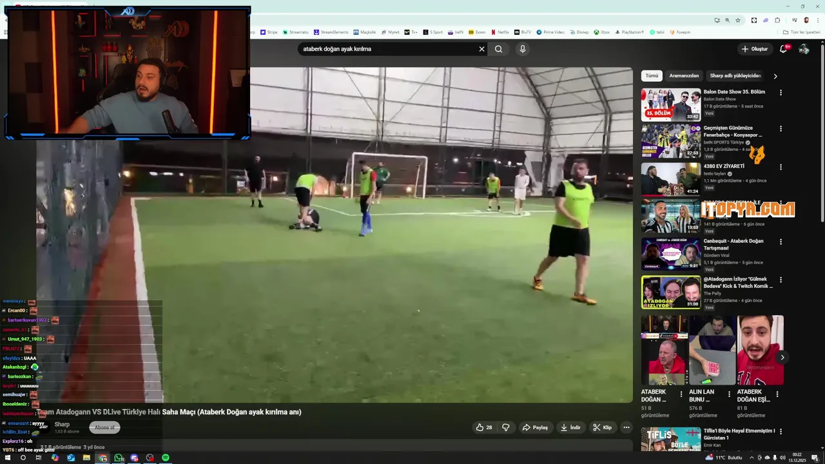Select the Tümü filter chip
This screenshot has height=464, width=825.
(x=652, y=75)
